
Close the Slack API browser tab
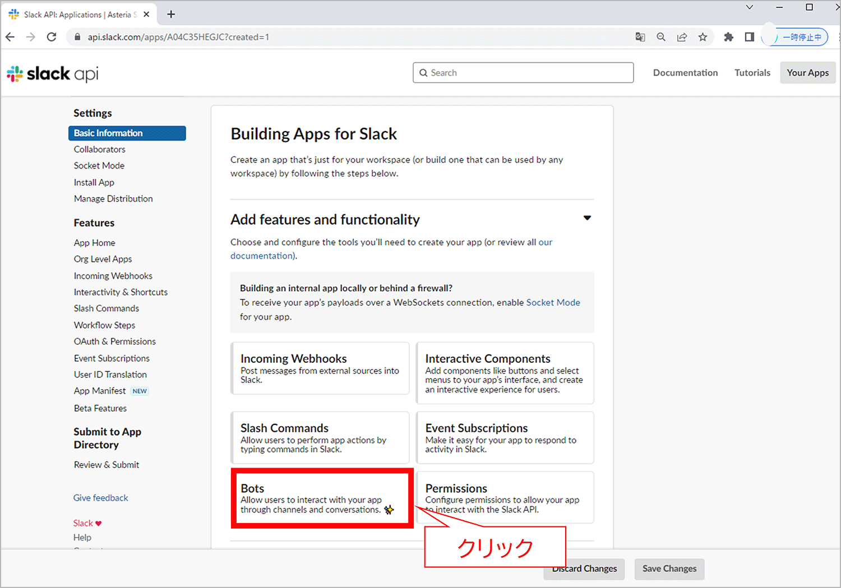[146, 15]
